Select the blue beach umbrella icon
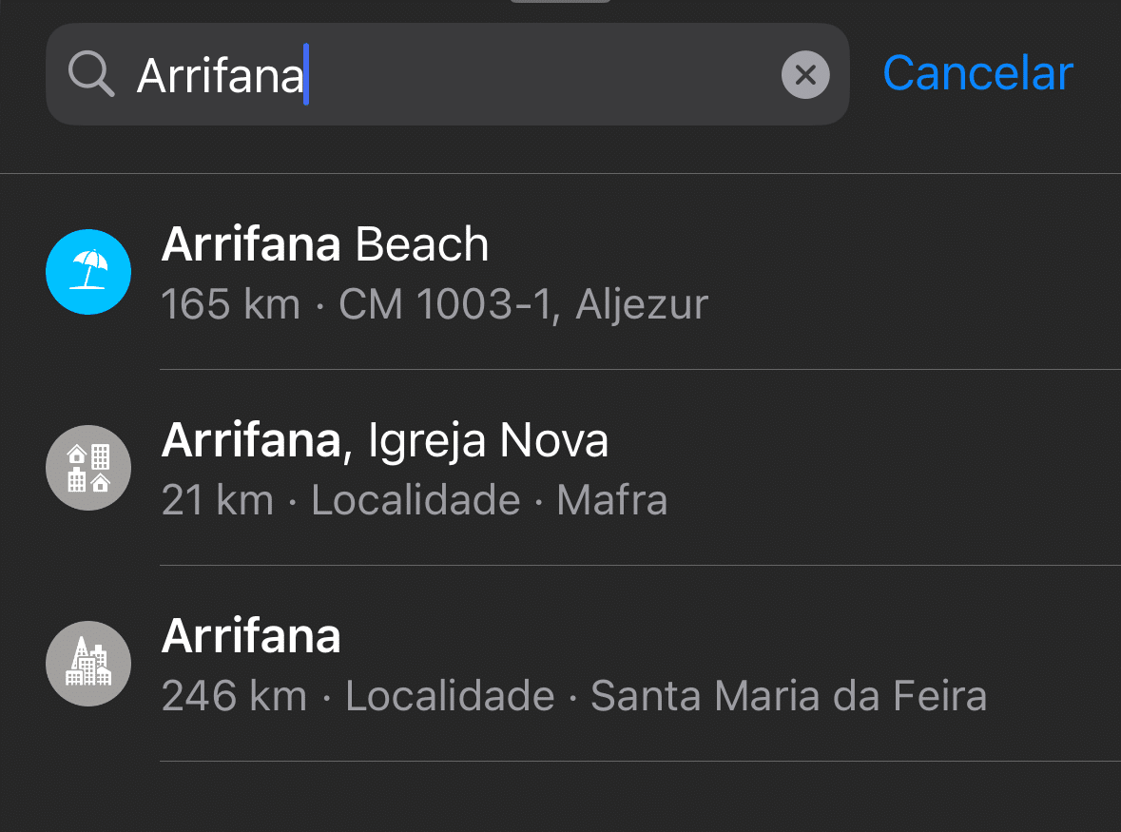 [88, 272]
